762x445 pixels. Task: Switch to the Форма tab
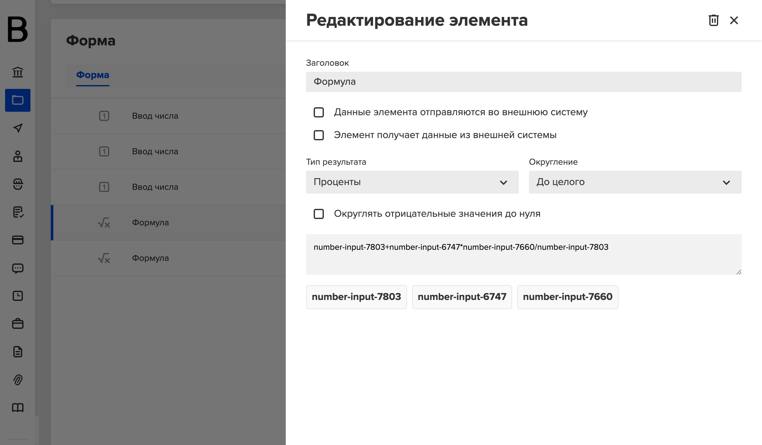coord(93,75)
